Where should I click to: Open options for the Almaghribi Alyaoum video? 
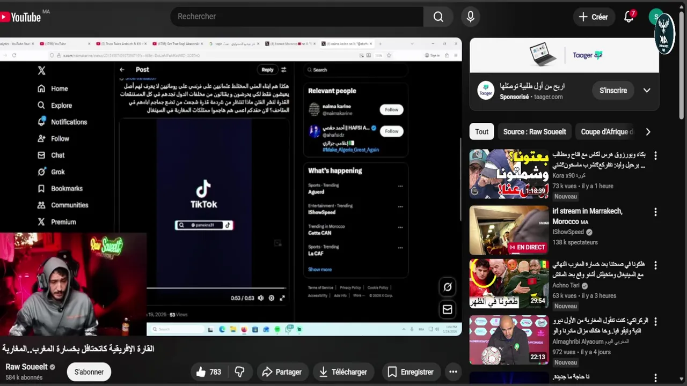point(655,322)
